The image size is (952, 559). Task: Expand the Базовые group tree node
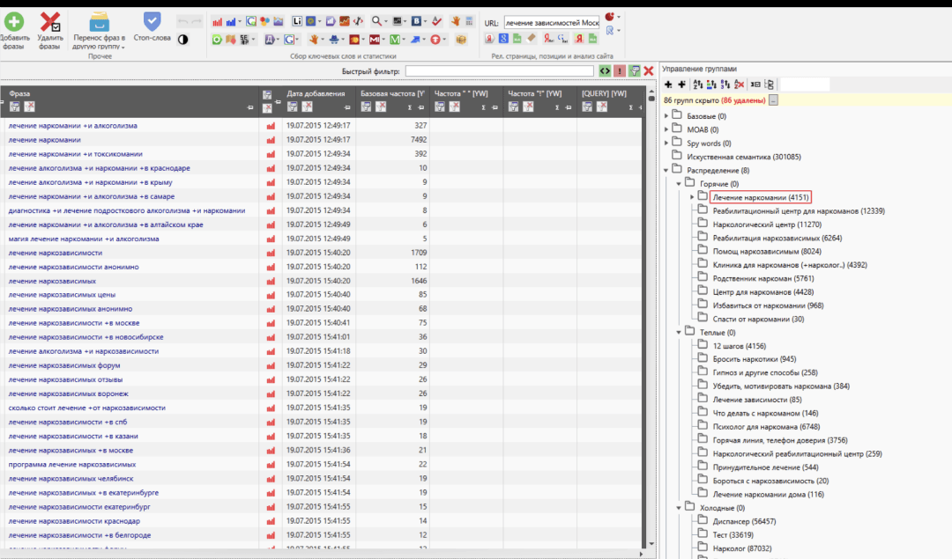click(666, 116)
